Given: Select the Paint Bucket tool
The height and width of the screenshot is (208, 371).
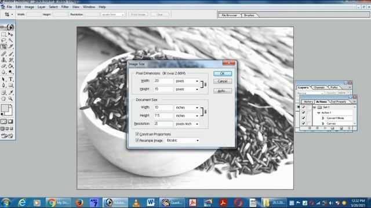Looking at the screenshot, I should point(10,66).
